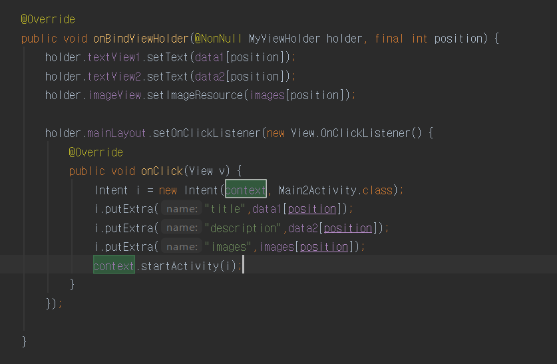557x364 pixels.
Task: Click images in the setImageResource line
Action: pos(267,95)
